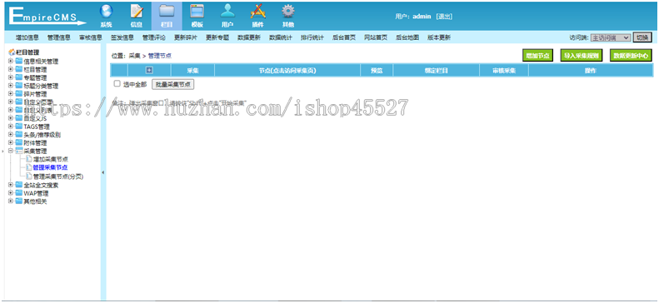Open 审核信息 in the submenu bar
This screenshot has width=659, height=303.
[x=91, y=37]
